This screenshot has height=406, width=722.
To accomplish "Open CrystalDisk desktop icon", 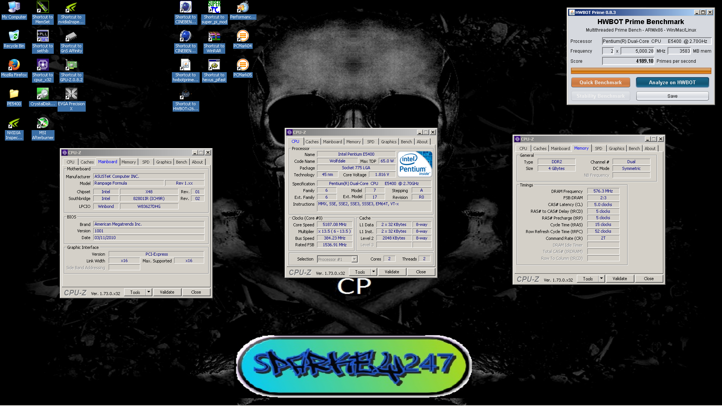I will (42, 97).
